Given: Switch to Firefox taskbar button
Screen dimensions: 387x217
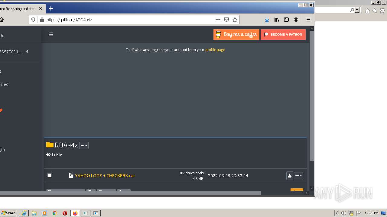Looking at the screenshot, I should (x=75, y=213).
